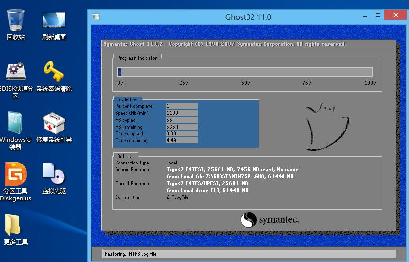The width and height of the screenshot is (409, 262).
Task: Click the 'from Local drive [1]' line
Action: point(207,190)
